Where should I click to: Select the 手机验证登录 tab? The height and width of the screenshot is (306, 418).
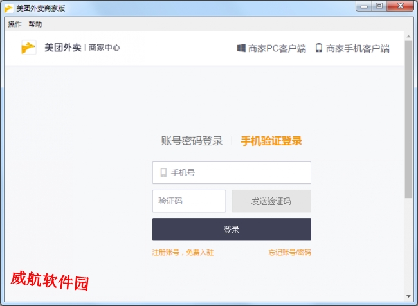(271, 141)
